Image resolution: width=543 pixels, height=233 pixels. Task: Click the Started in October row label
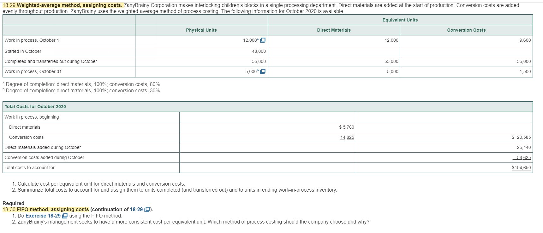(23, 51)
